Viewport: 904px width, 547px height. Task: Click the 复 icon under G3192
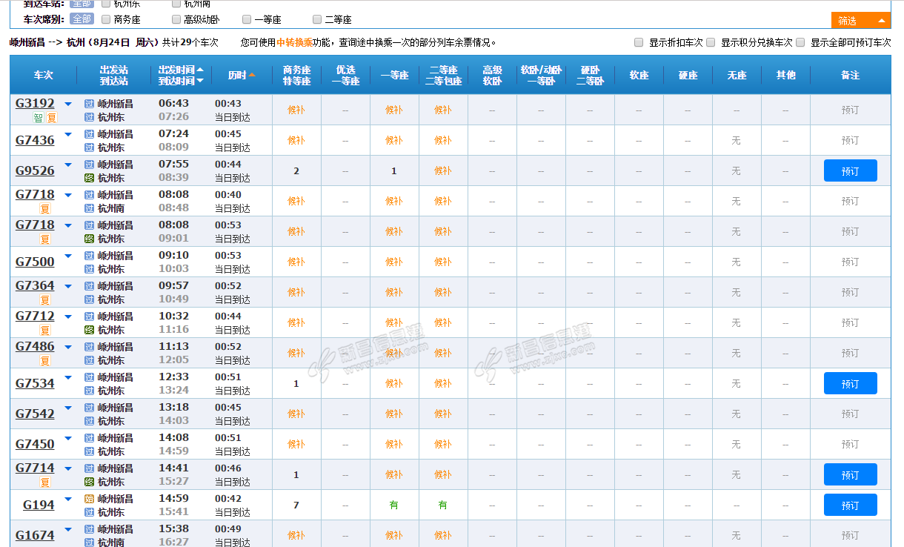[x=51, y=118]
